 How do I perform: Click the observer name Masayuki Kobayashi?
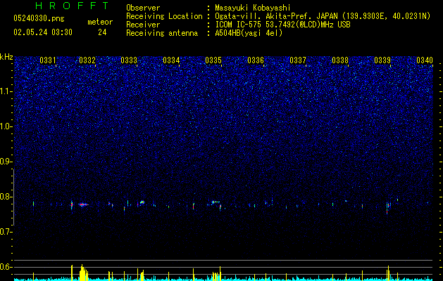(x=252, y=8)
